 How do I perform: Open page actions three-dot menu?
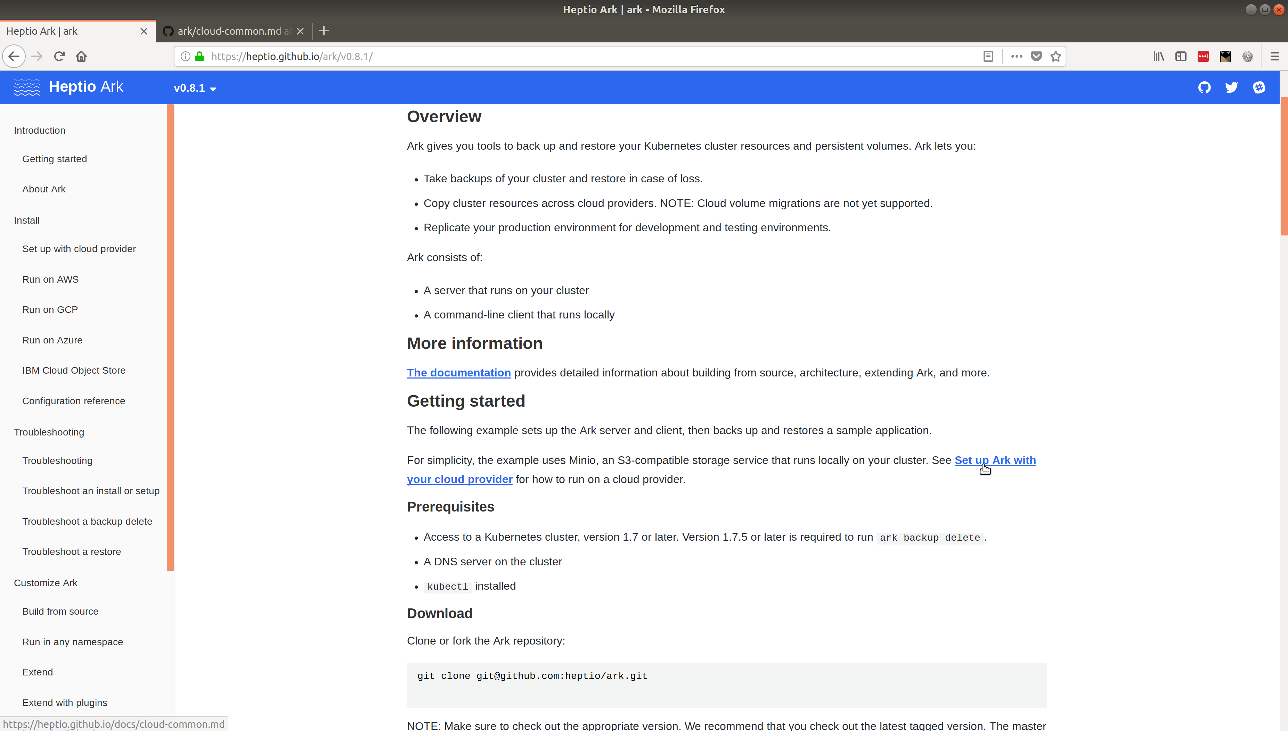click(x=1016, y=56)
